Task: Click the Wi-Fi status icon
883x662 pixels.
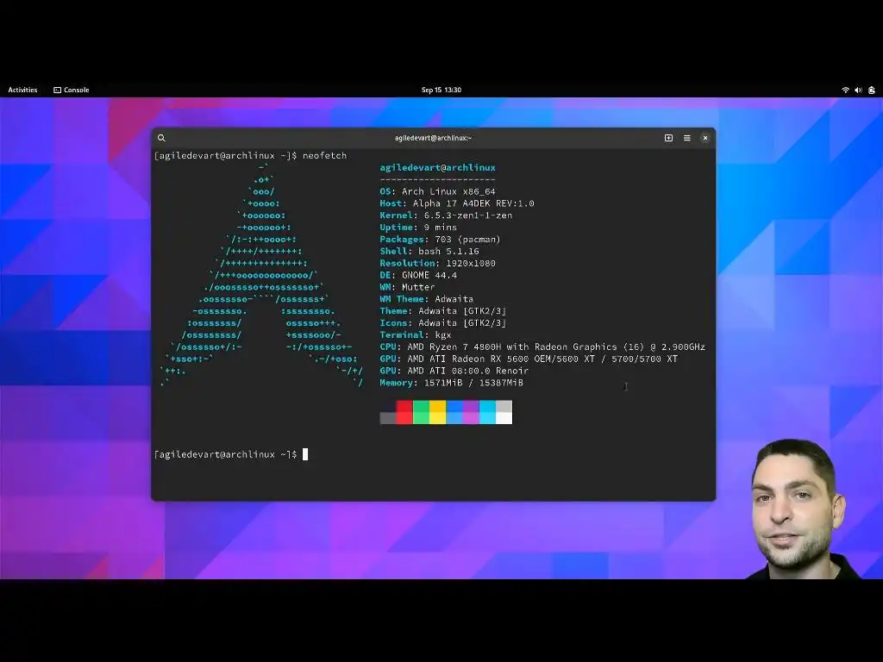Action: click(845, 90)
